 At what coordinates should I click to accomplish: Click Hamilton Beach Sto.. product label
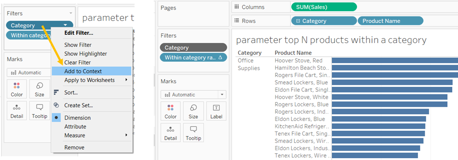point(302,68)
